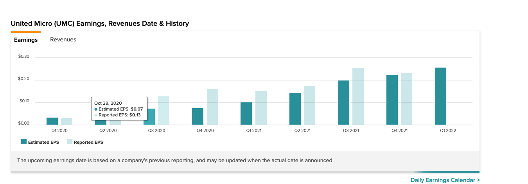Click tooltip line Estimated EPS: $0.07
The image size is (528, 184).
[119, 109]
